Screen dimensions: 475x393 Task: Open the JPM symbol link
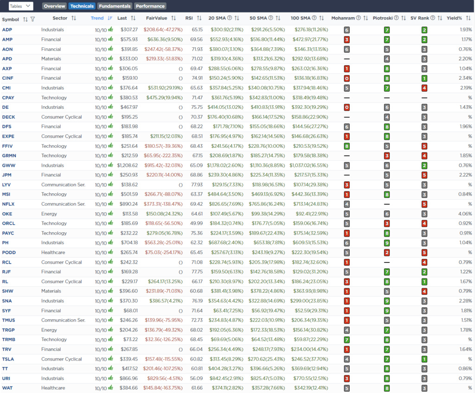tap(7, 175)
